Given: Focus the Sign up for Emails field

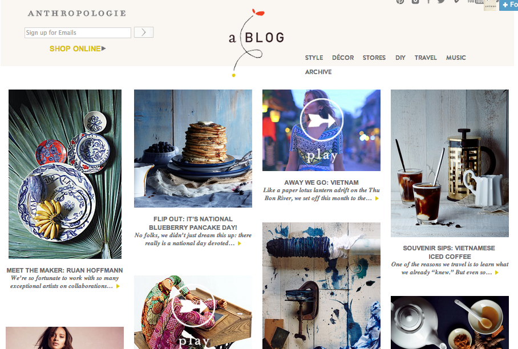Looking at the screenshot, I should click(78, 33).
